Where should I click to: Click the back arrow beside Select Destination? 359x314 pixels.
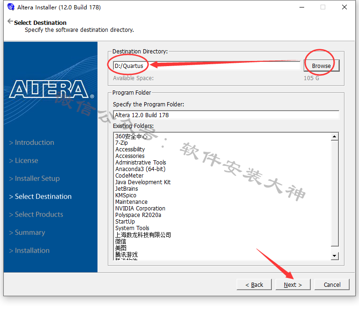pyautogui.click(x=10, y=21)
